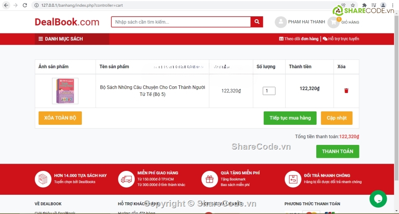Image resolution: width=399 pixels, height=214 pixels.
Task: Focus the book search input field
Action: [x=181, y=22]
